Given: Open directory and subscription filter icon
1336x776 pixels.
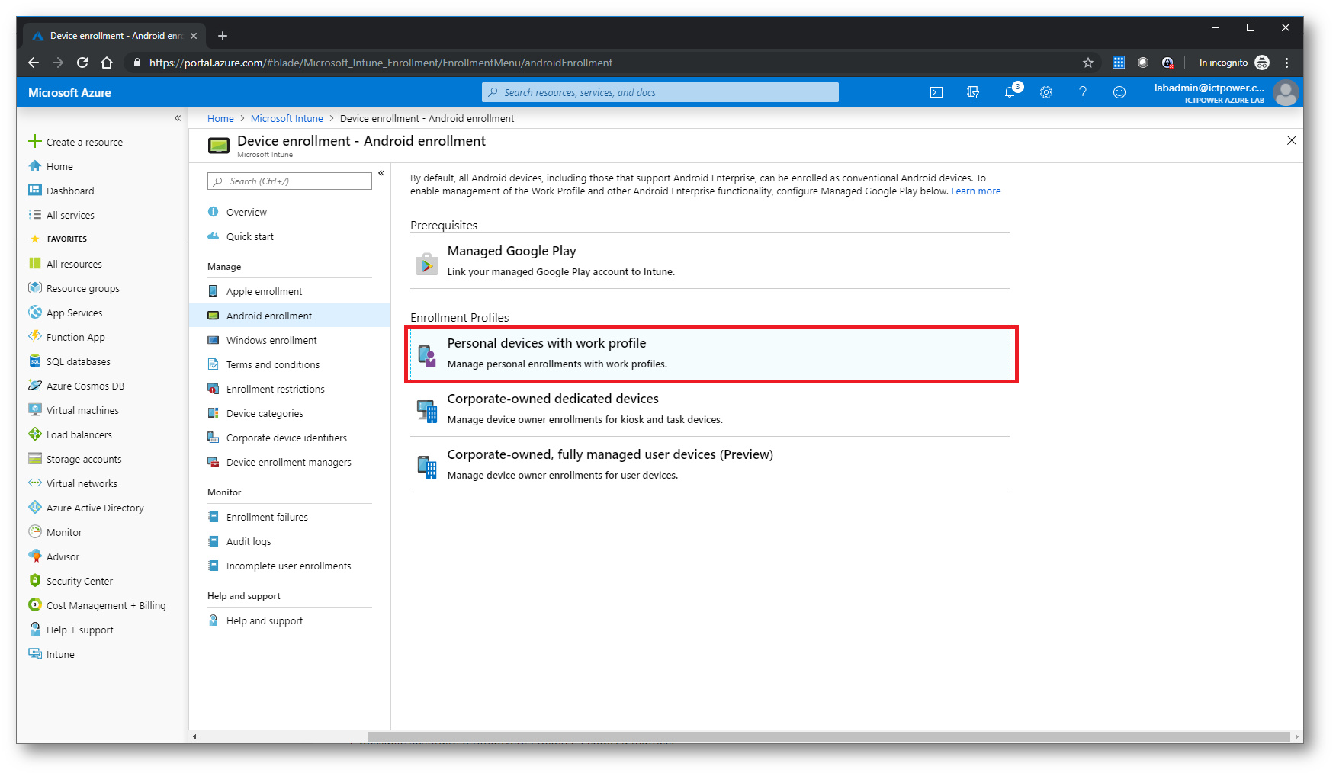Looking at the screenshot, I should (973, 92).
